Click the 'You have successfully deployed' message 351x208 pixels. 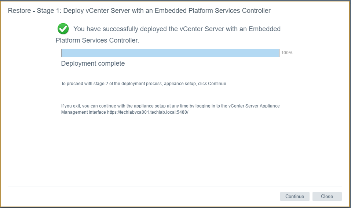[168, 34]
